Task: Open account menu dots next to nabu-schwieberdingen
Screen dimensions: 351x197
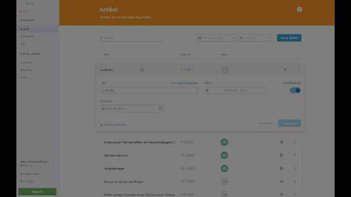Action: click(54, 163)
